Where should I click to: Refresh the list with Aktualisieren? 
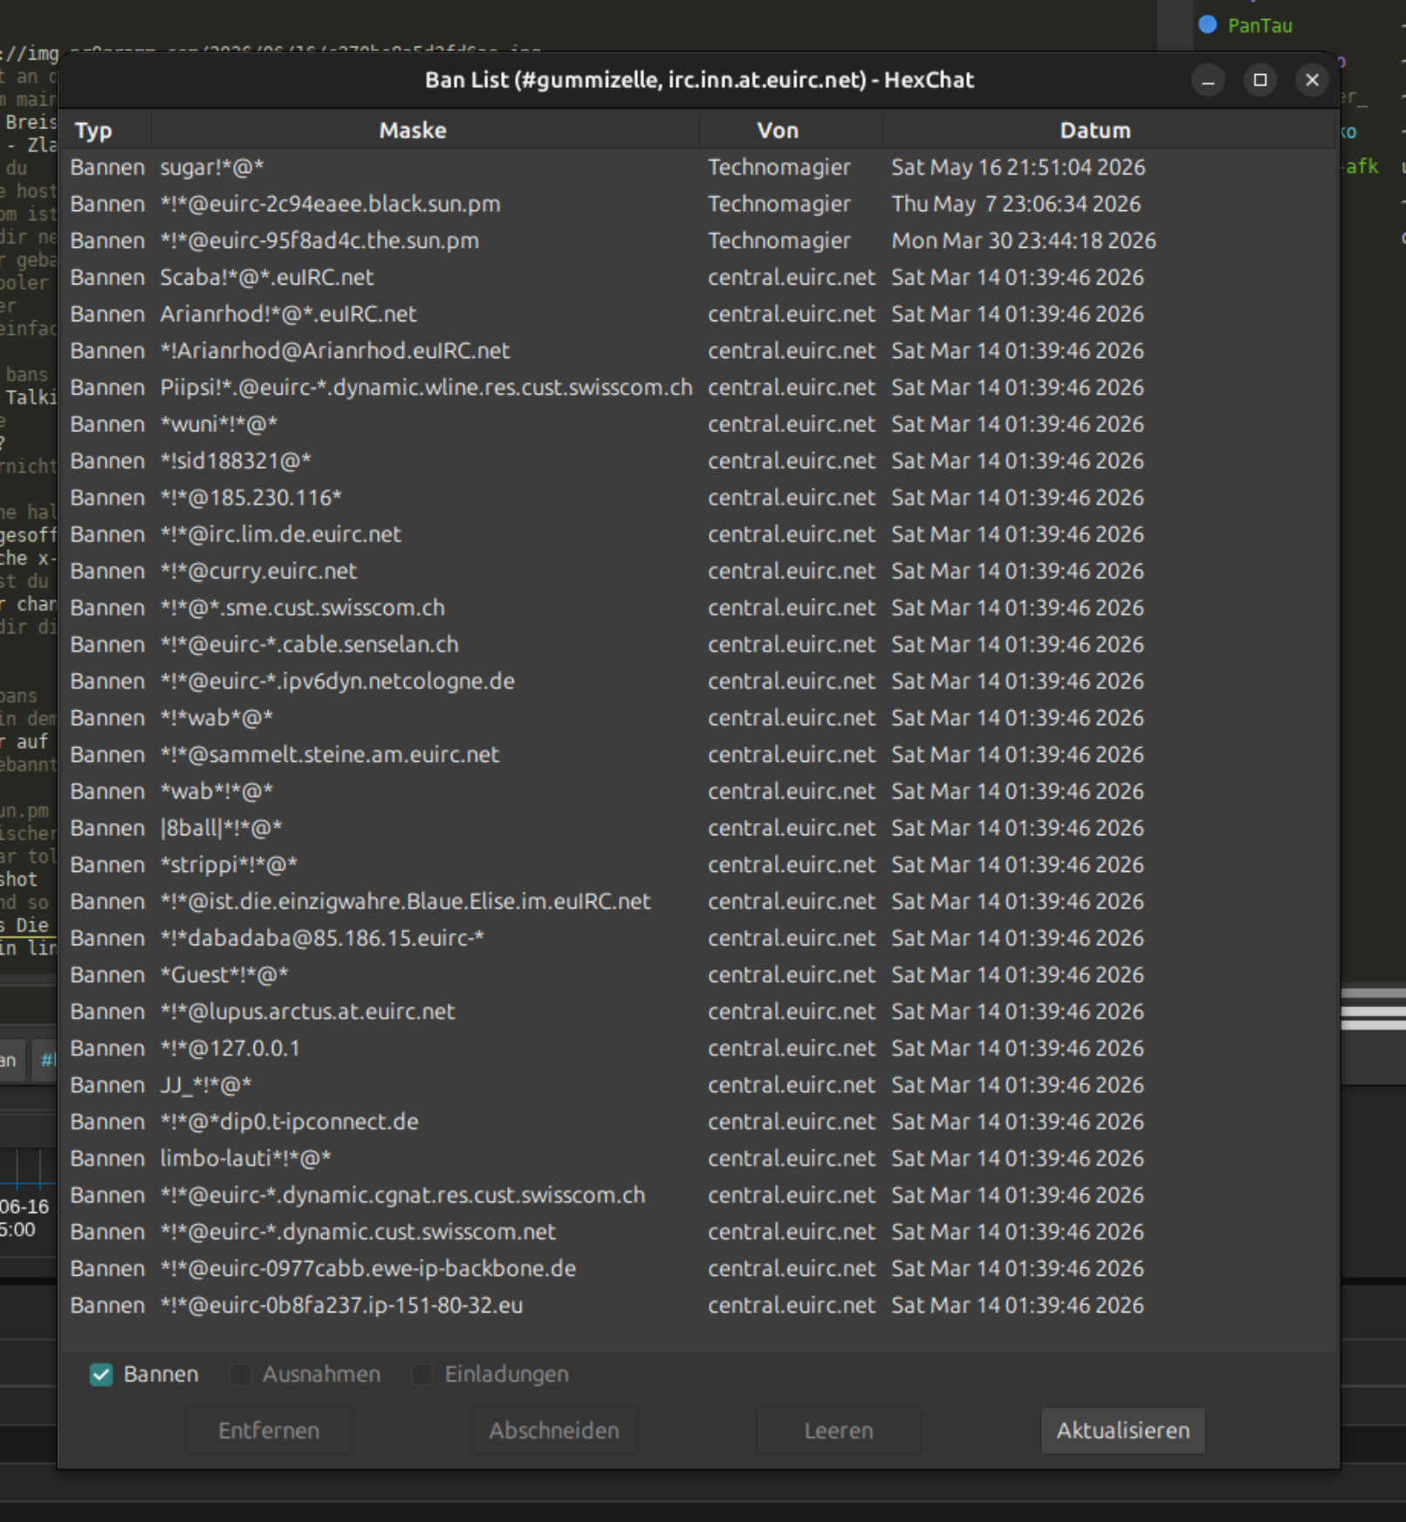click(1123, 1430)
